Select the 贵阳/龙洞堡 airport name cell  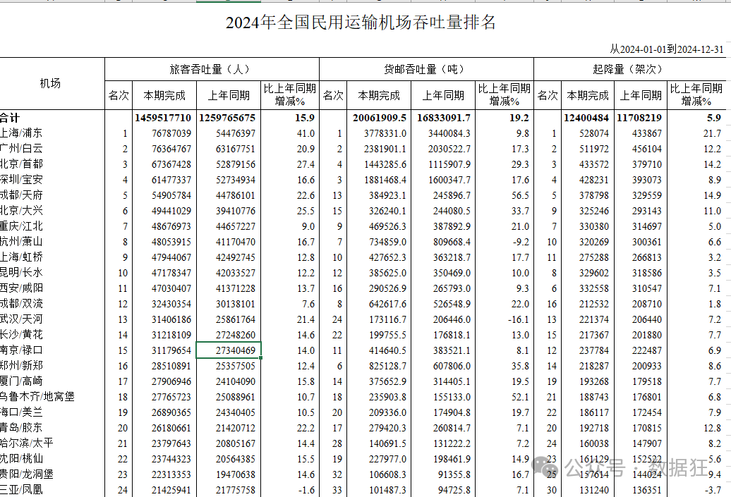[x=26, y=474]
